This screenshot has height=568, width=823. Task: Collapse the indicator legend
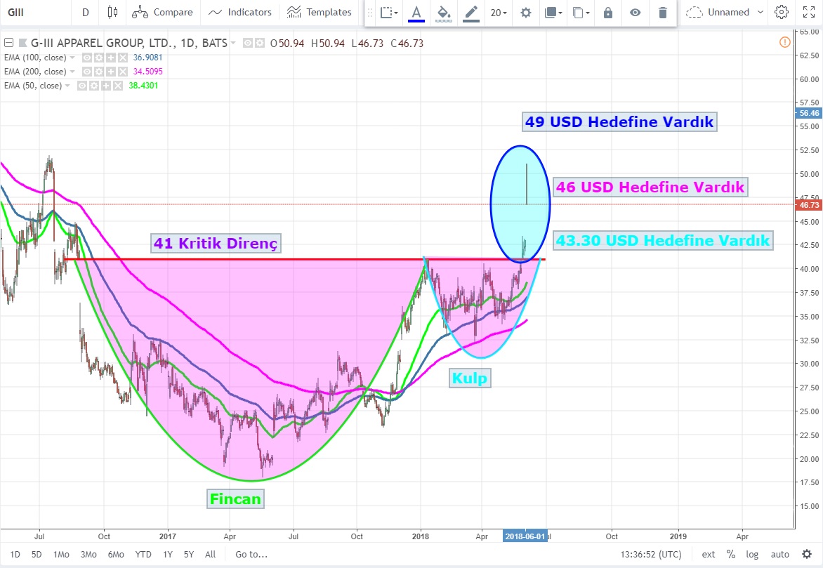coord(8,43)
